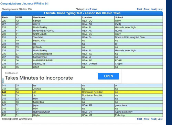172x125 pixels.
Task: Select imABARBIERGURL in rank 229 row
Action: click(43, 31)
